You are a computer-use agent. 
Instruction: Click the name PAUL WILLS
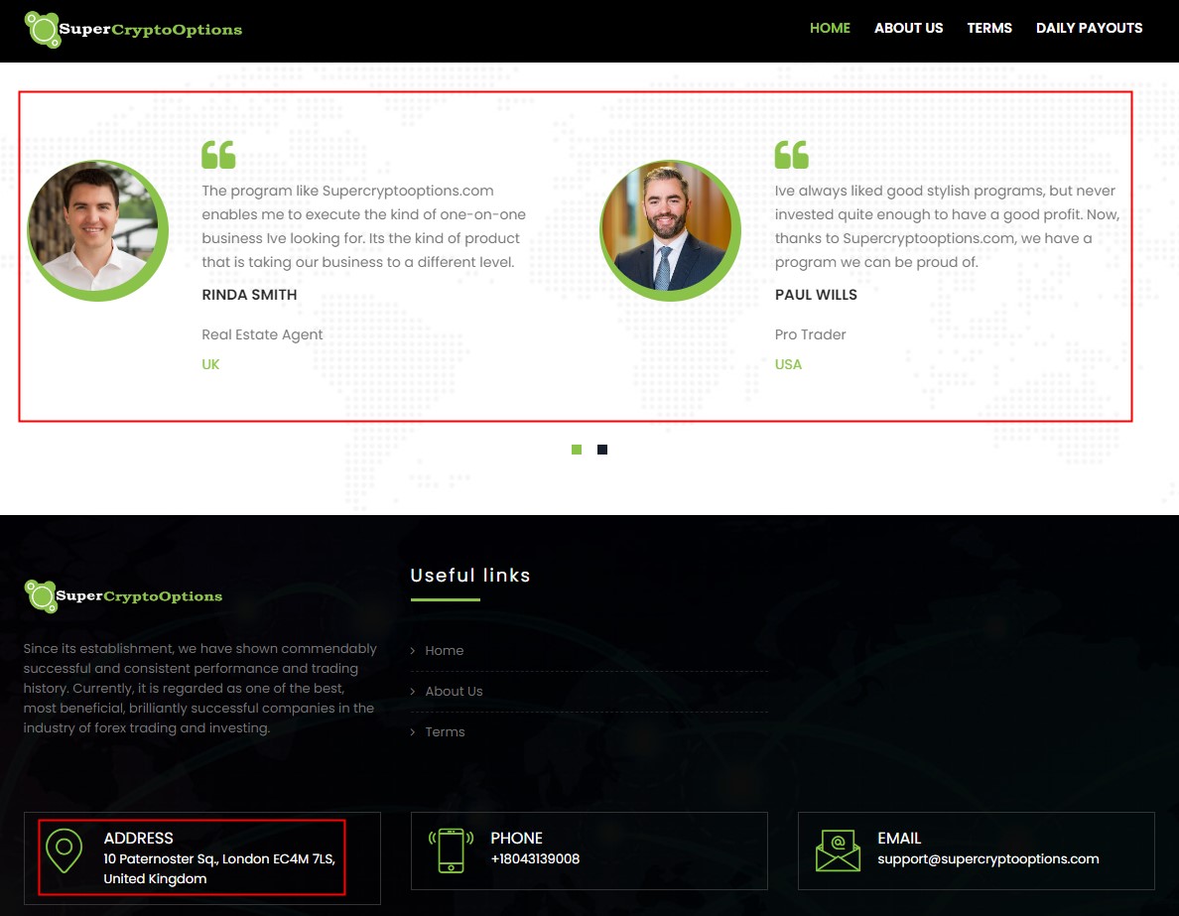coord(816,295)
